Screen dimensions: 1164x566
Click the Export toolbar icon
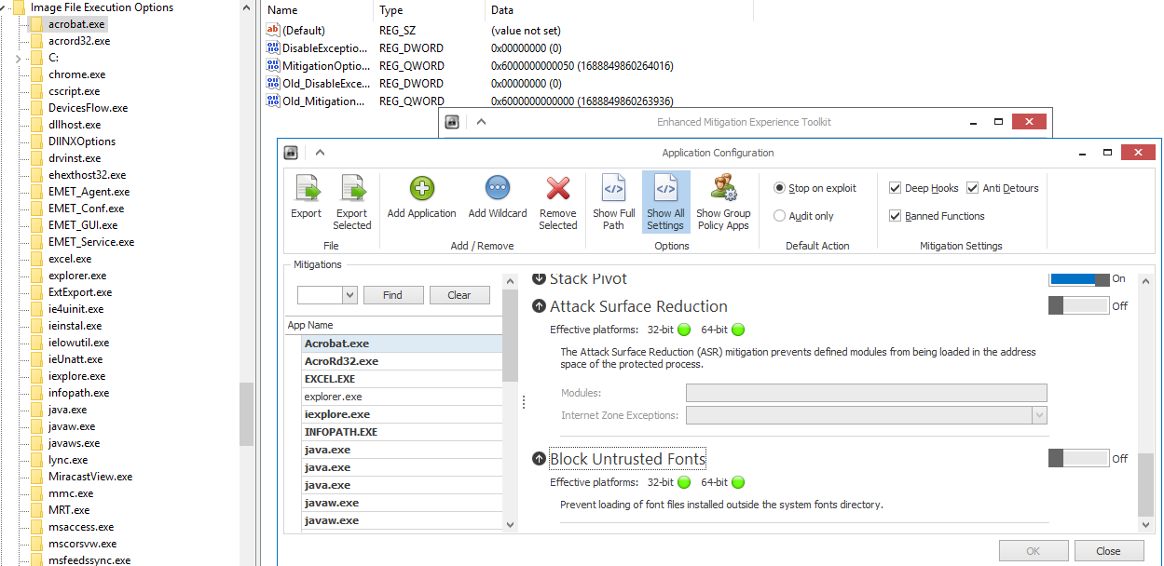[x=307, y=188]
